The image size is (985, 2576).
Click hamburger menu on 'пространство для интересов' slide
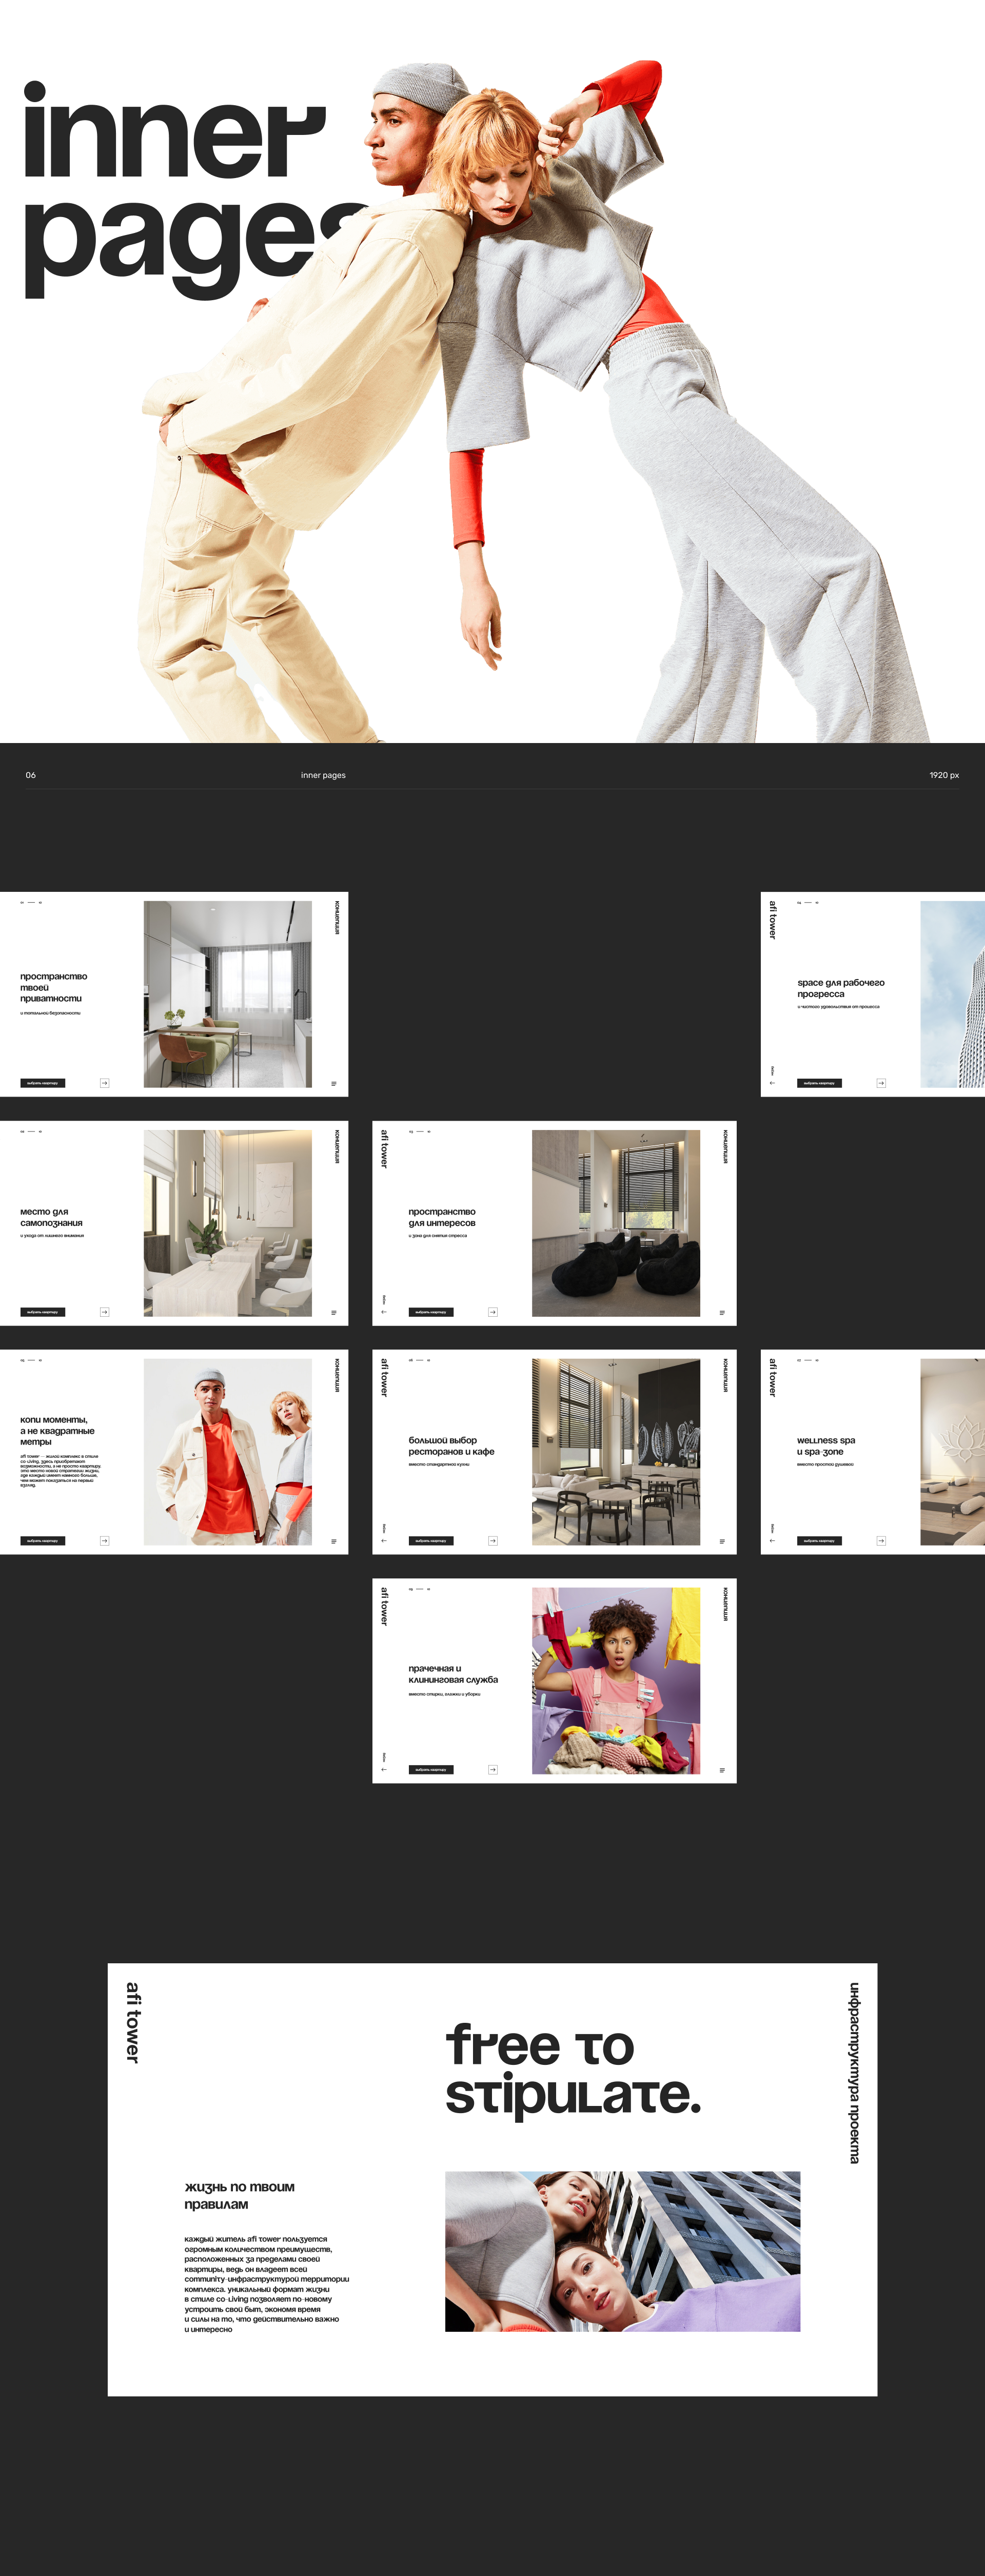point(722,1312)
